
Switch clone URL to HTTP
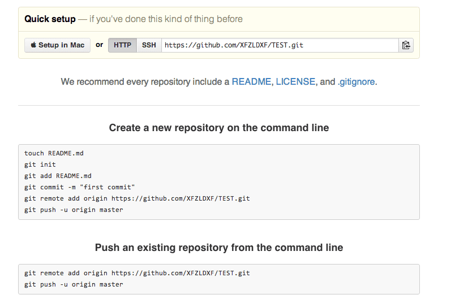(122, 45)
